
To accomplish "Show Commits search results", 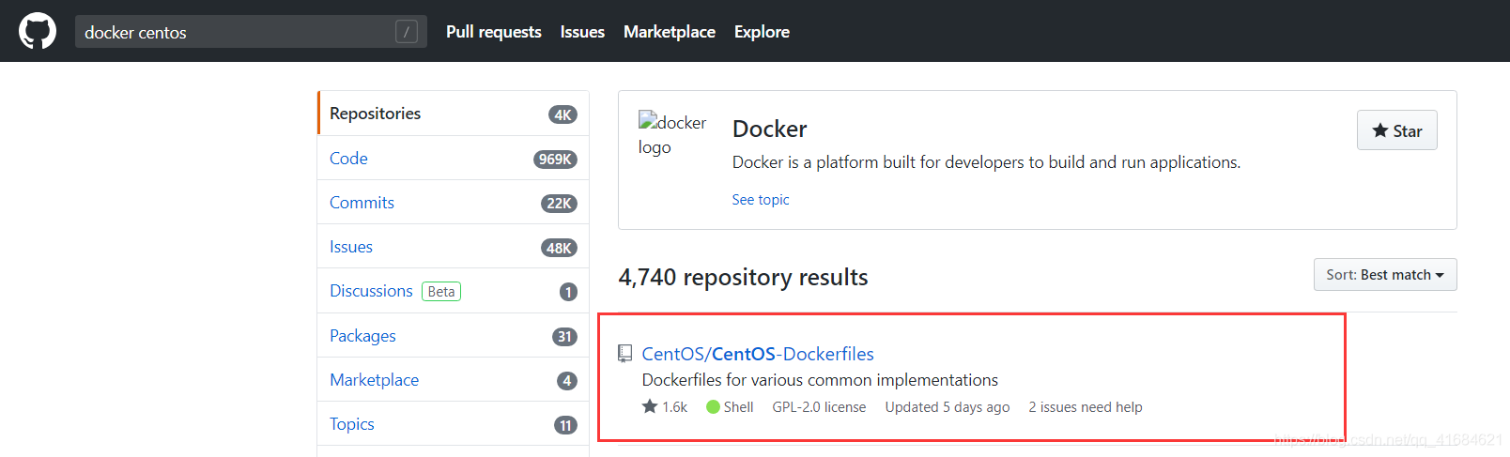I will tap(454, 203).
